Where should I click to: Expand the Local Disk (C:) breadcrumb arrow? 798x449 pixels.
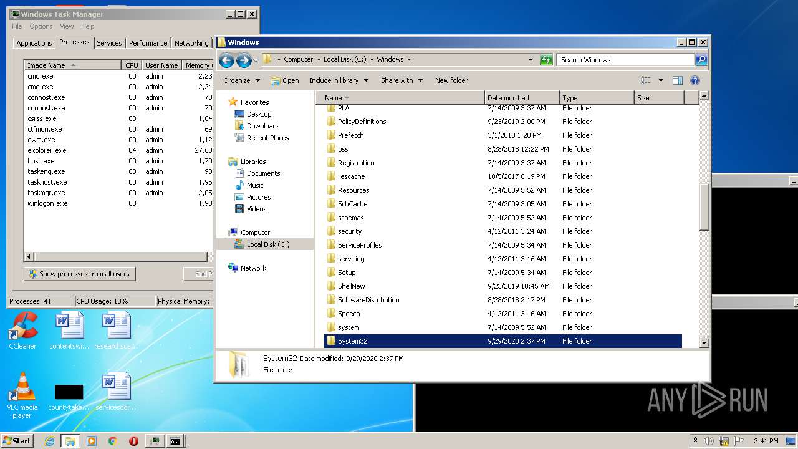(x=372, y=60)
